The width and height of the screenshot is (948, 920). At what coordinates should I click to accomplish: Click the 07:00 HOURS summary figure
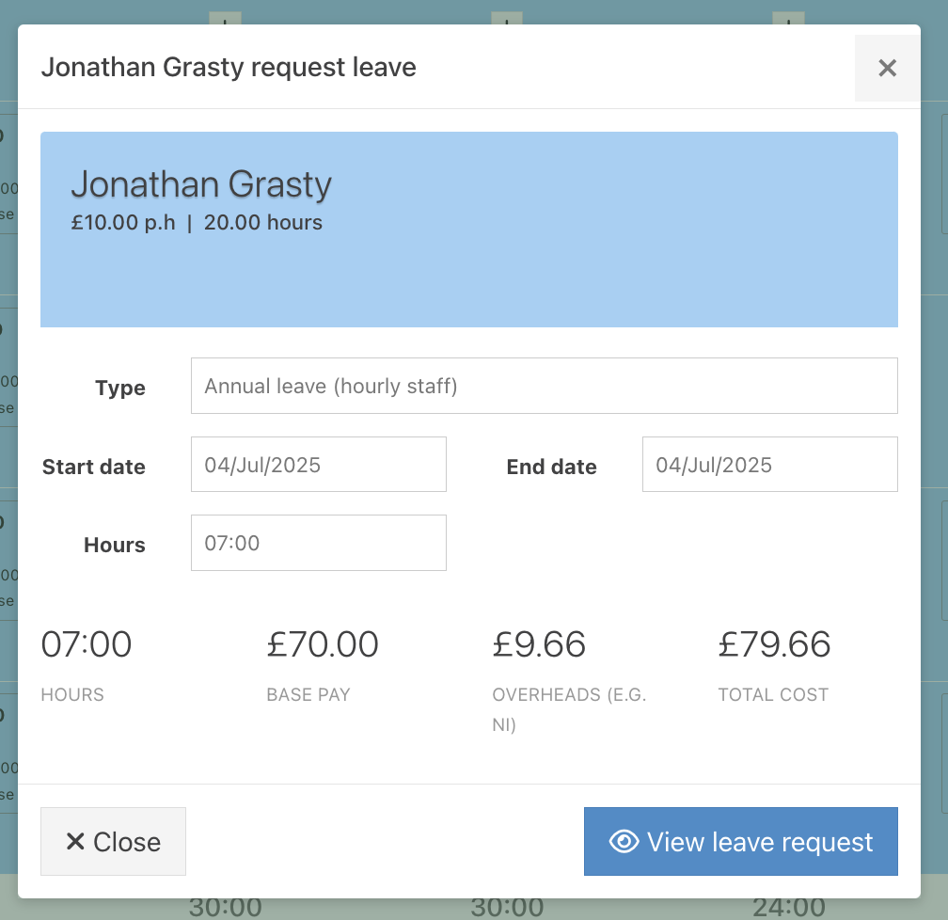(x=86, y=644)
